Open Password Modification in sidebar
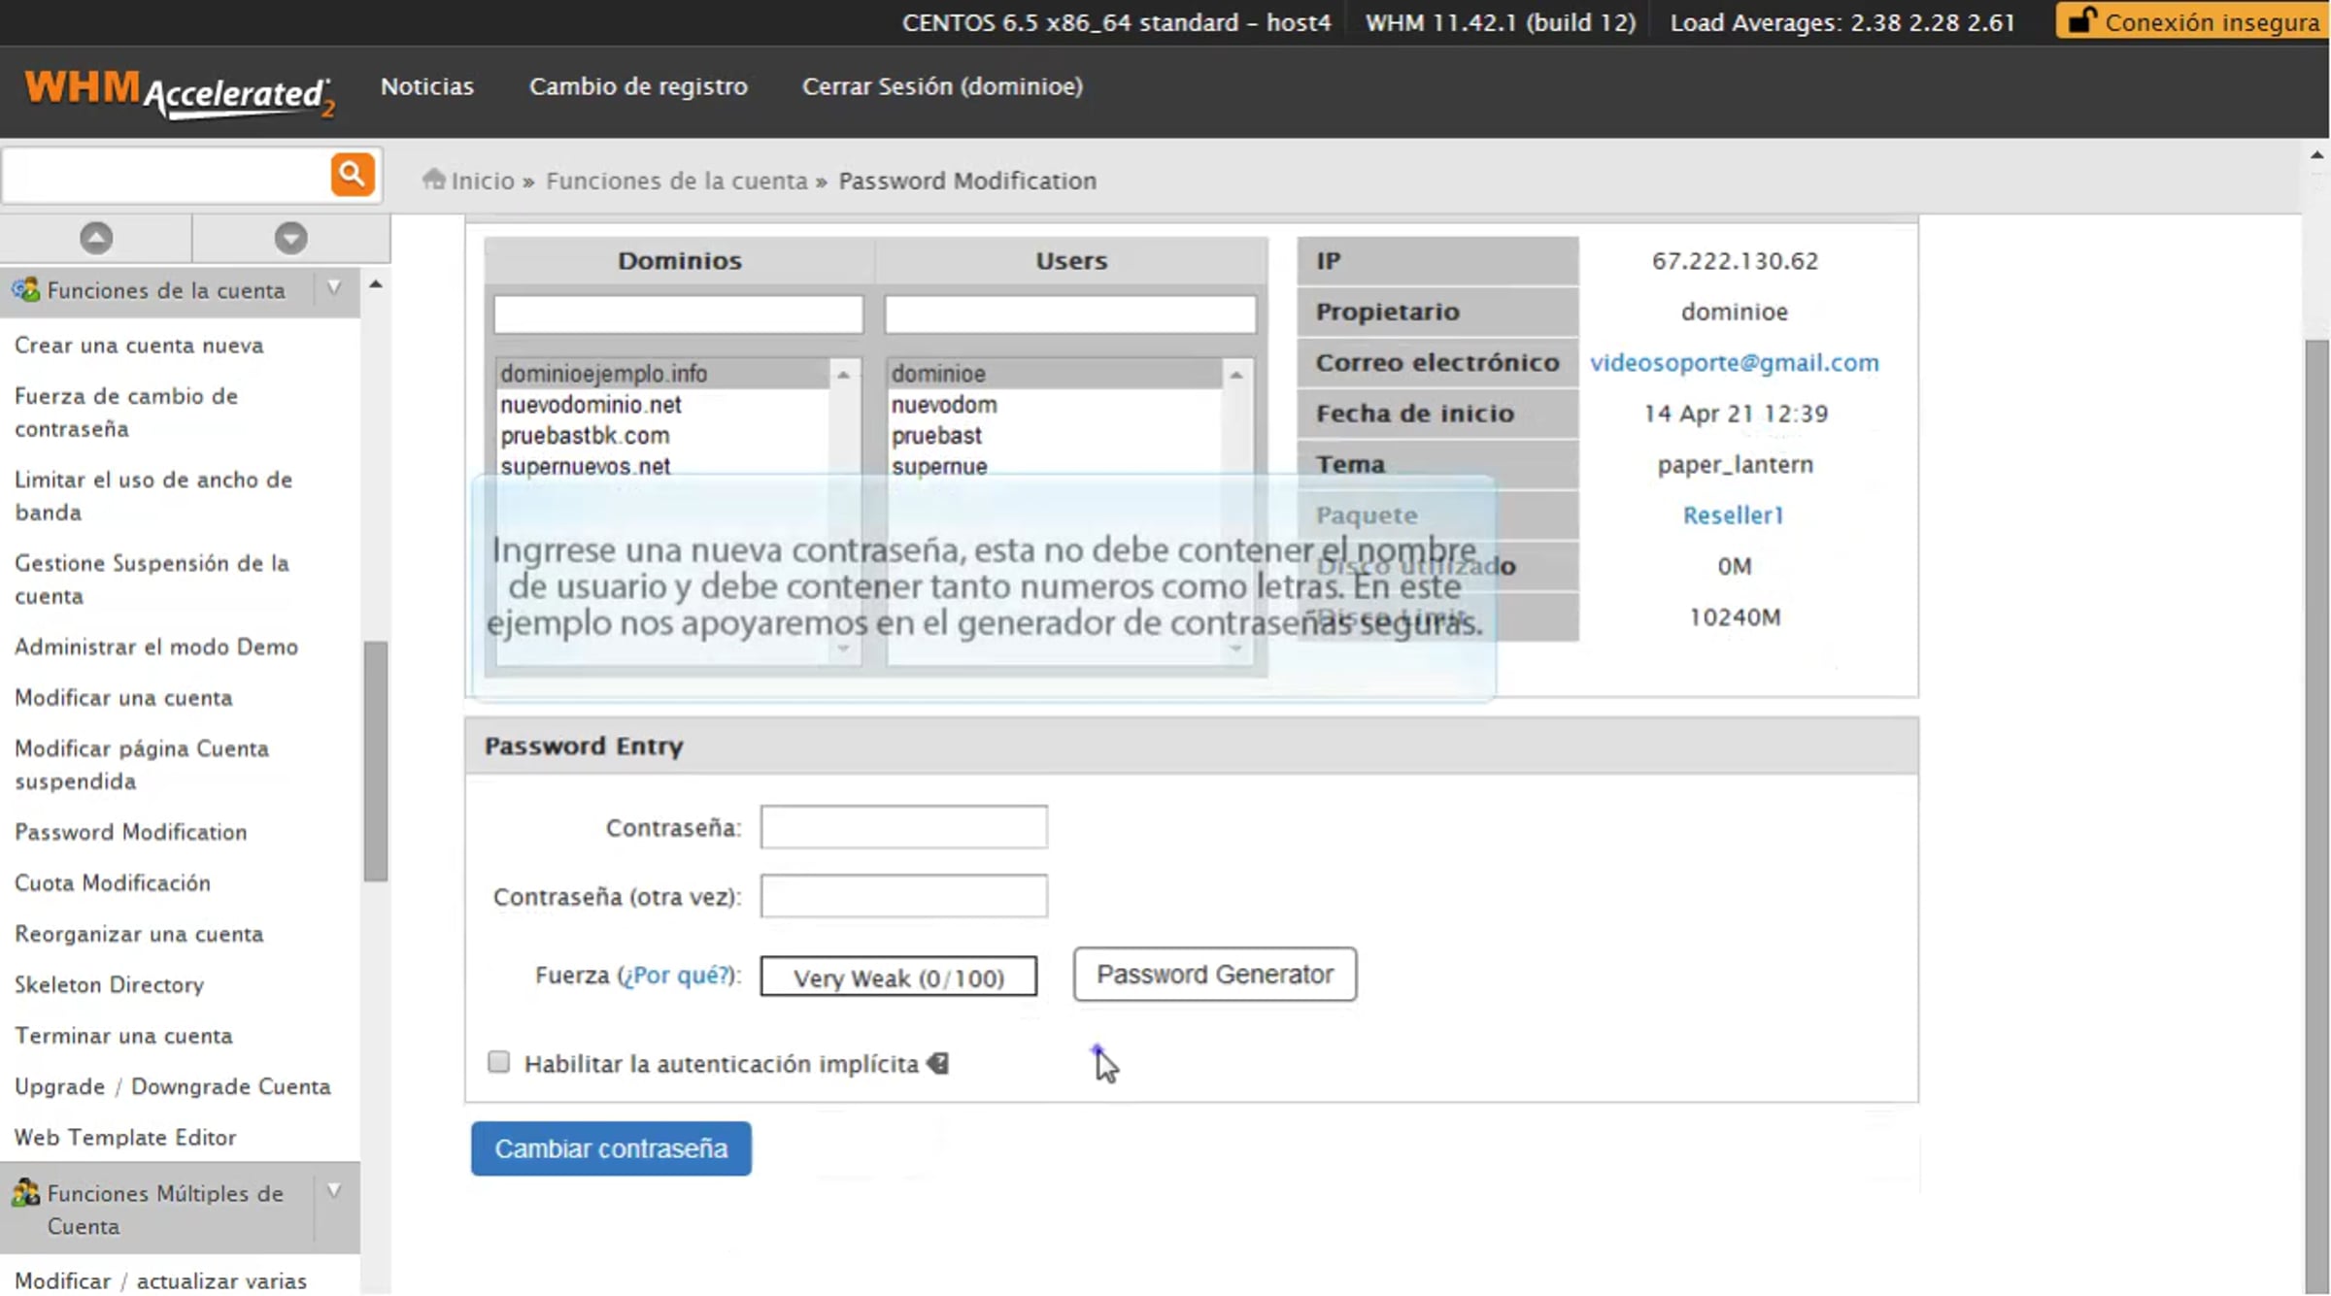This screenshot has height=1296, width=2331. pyautogui.click(x=131, y=832)
